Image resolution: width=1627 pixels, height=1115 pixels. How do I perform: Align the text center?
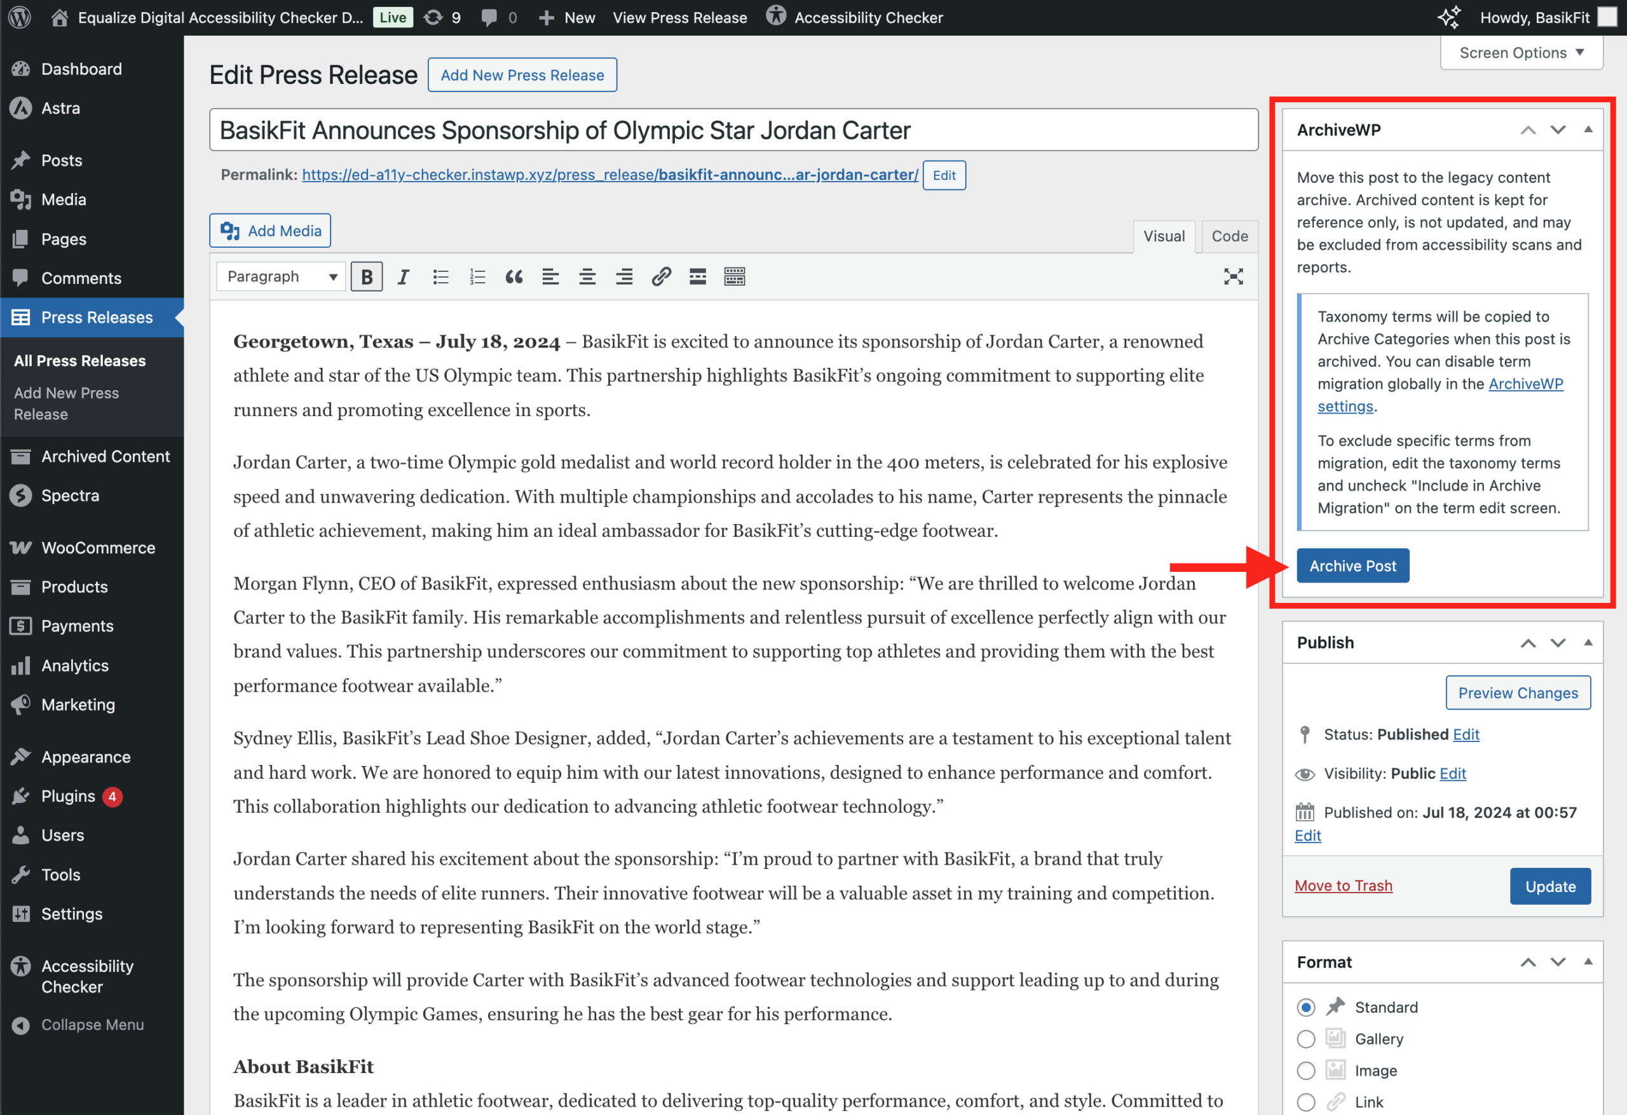(x=587, y=276)
